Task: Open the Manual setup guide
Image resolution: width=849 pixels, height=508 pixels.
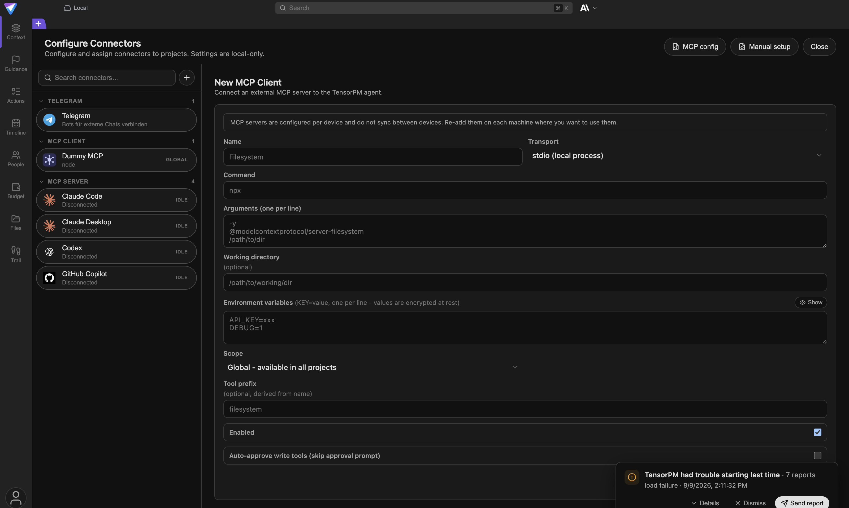Action: [x=764, y=47]
